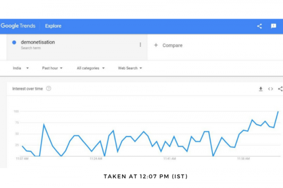This screenshot has height=188, width=283.
Task: Click the chart peak at value 100
Action: pyautogui.click(x=278, y=112)
